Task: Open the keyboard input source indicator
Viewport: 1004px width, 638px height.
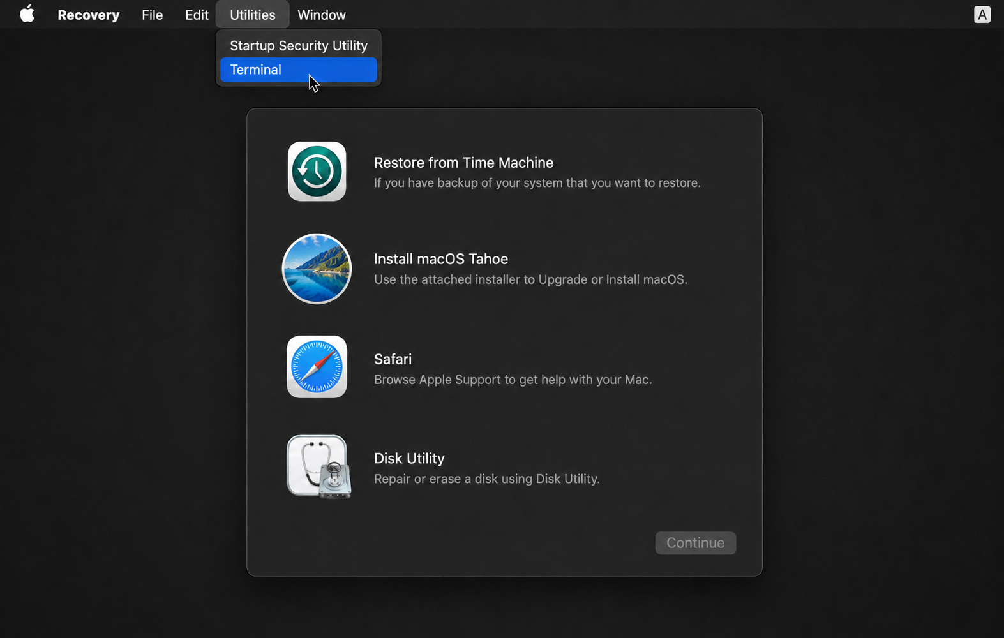Action: (x=982, y=14)
